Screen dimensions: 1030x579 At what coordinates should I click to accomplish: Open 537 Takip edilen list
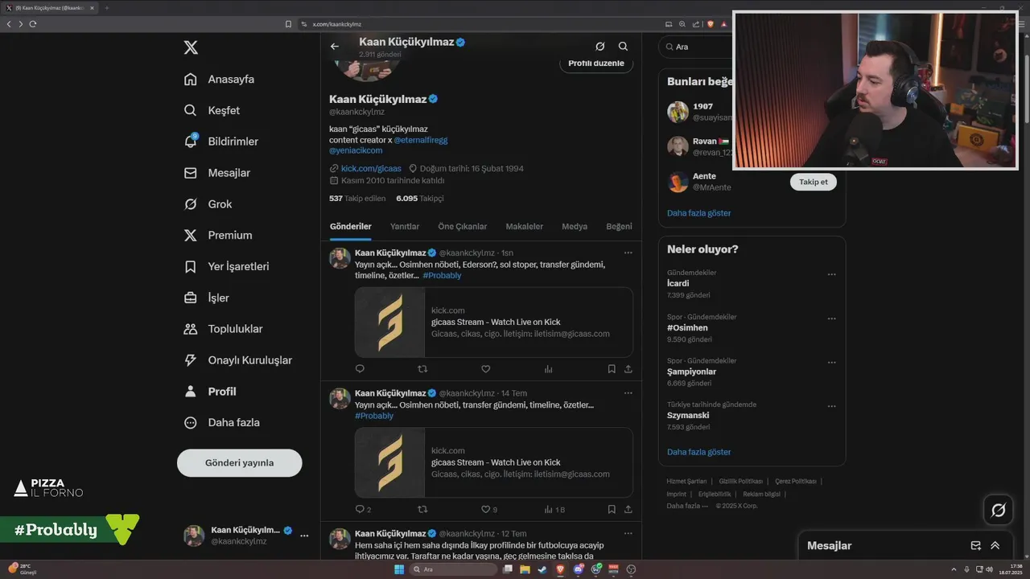[357, 198]
